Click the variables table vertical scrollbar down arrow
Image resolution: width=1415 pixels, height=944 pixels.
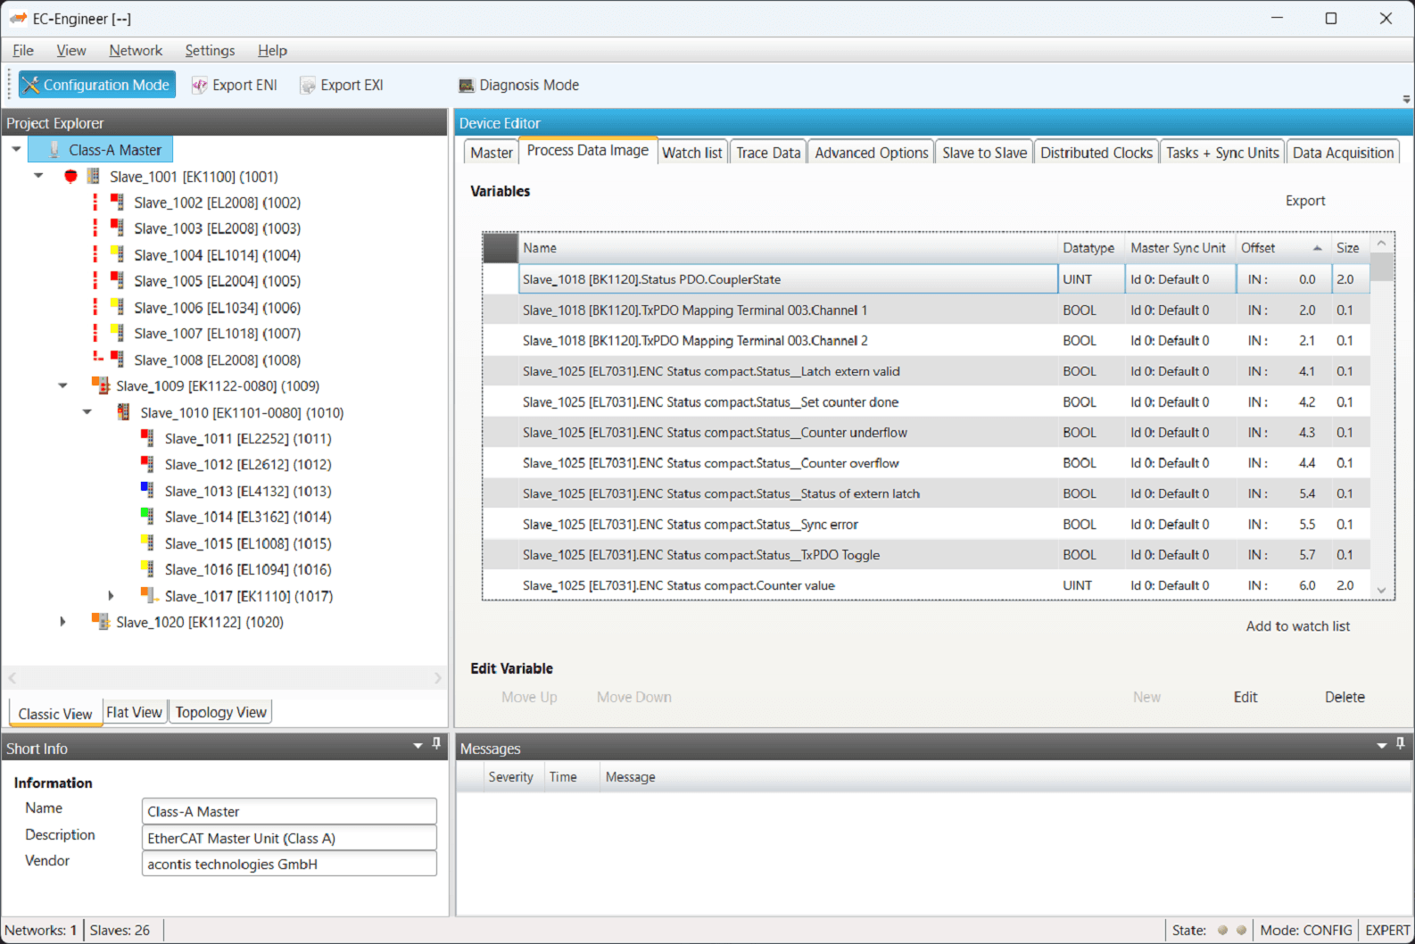[x=1381, y=590]
